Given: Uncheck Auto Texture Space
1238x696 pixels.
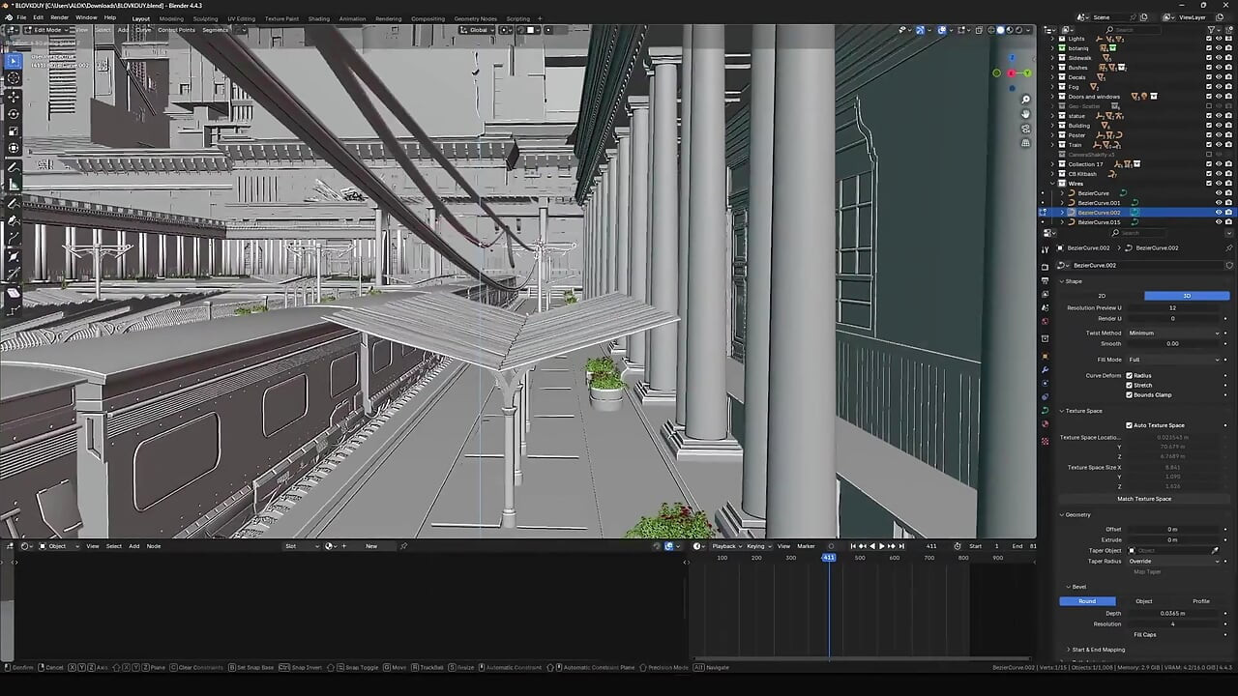Looking at the screenshot, I should [x=1129, y=425].
